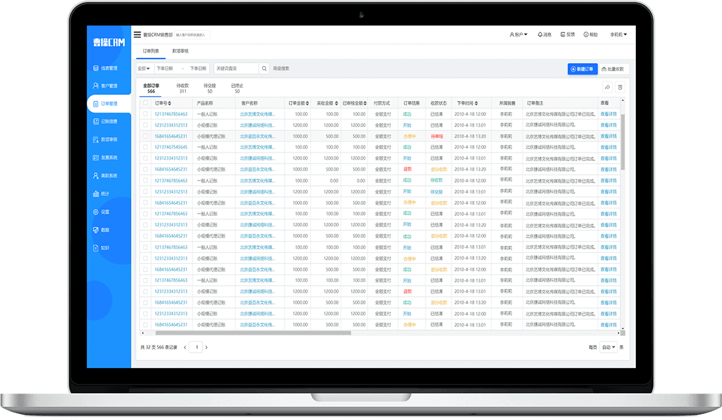
Task: Open 消息 bell notifications
Action: [544, 34]
